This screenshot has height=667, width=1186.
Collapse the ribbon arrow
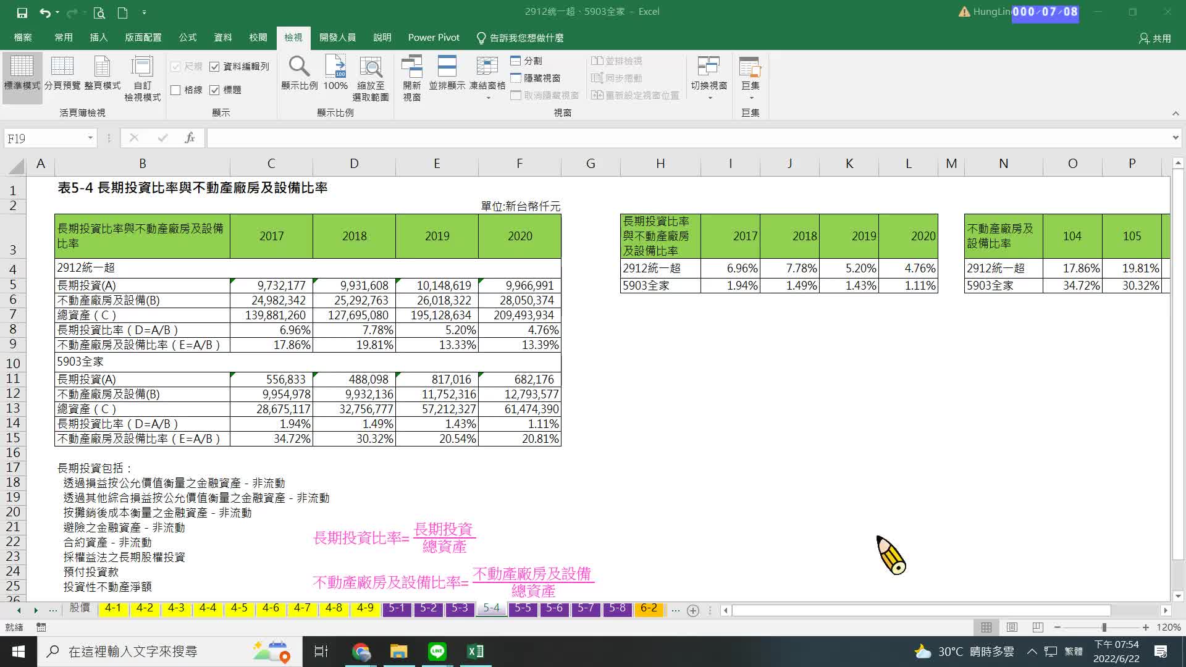pyautogui.click(x=1175, y=114)
